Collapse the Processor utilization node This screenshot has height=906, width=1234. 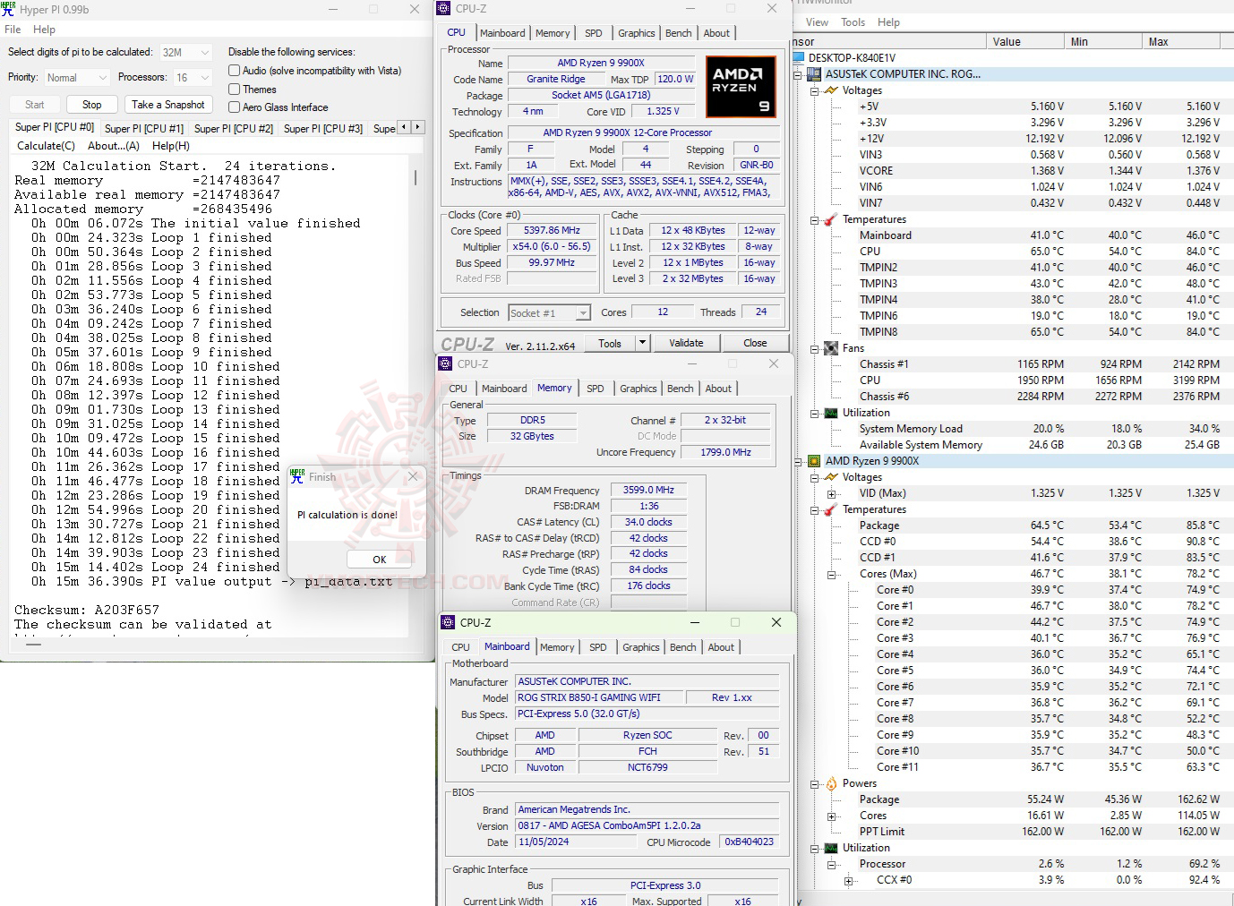click(x=831, y=864)
